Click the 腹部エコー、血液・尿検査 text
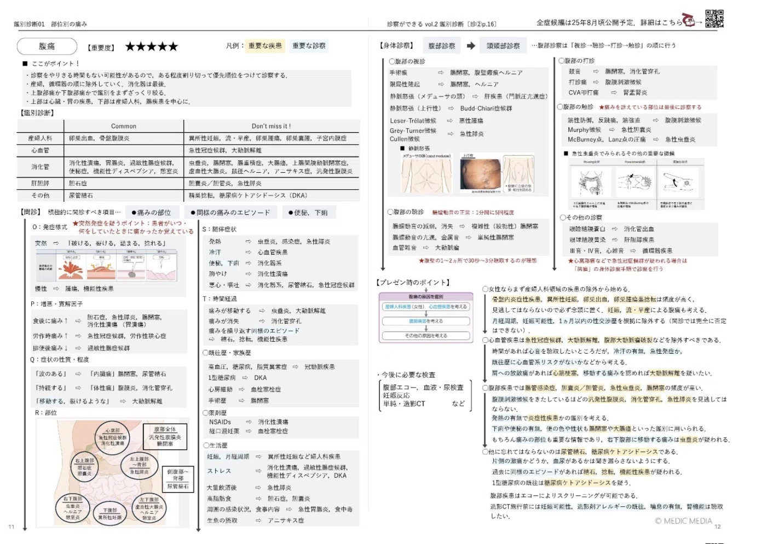Screen dimensions: 767x544 pos(423,388)
